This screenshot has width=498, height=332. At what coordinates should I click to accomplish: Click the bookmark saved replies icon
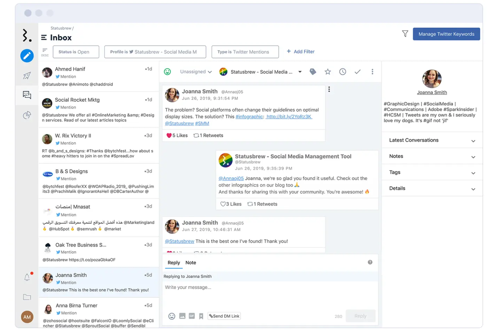click(x=201, y=316)
